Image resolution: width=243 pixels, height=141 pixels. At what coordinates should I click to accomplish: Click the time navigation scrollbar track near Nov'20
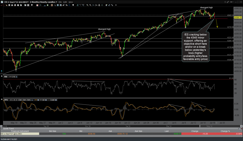88,126
